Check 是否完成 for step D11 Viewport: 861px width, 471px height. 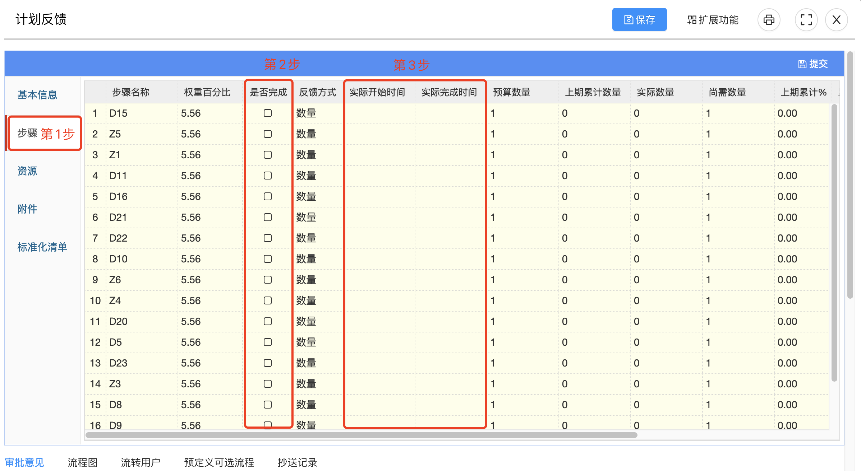click(x=268, y=176)
